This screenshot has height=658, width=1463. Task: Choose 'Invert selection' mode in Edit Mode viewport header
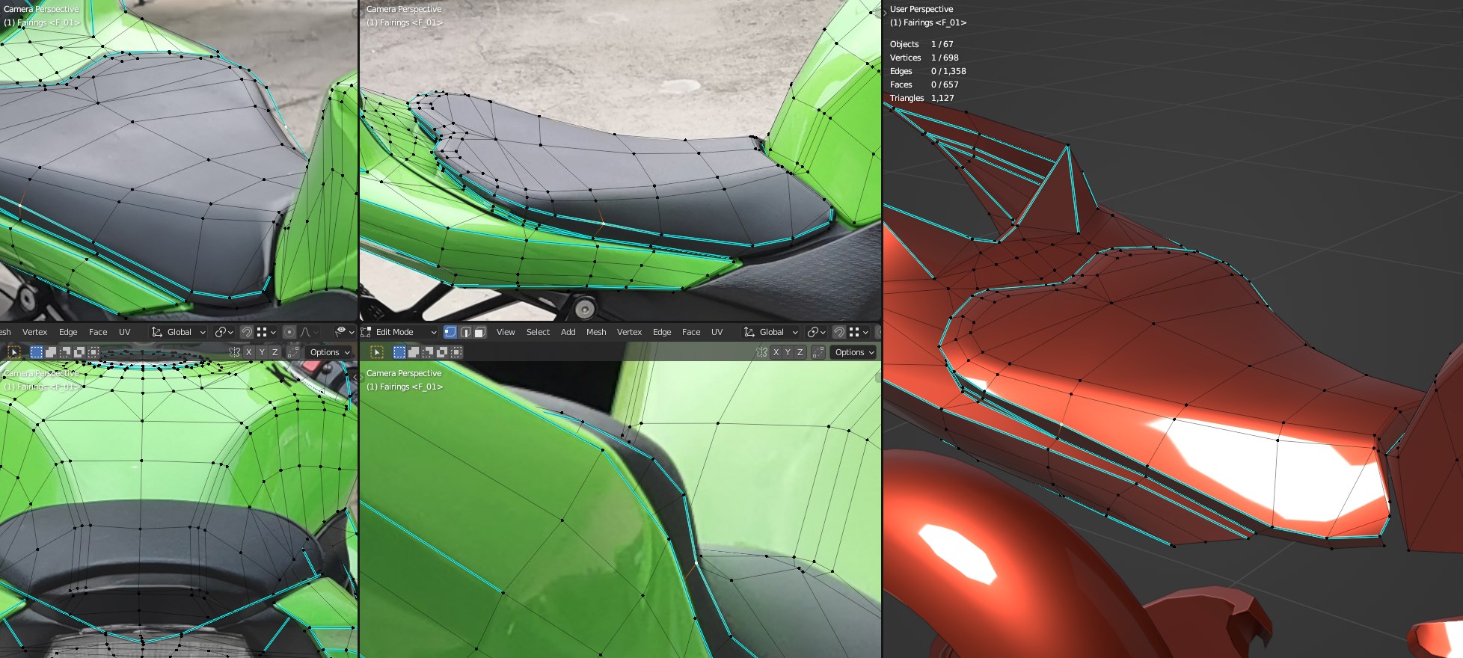tap(442, 352)
